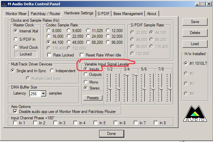The height and width of the screenshot is (142, 213).
Task: Click the channel 6 level slider
Action: (153, 89)
